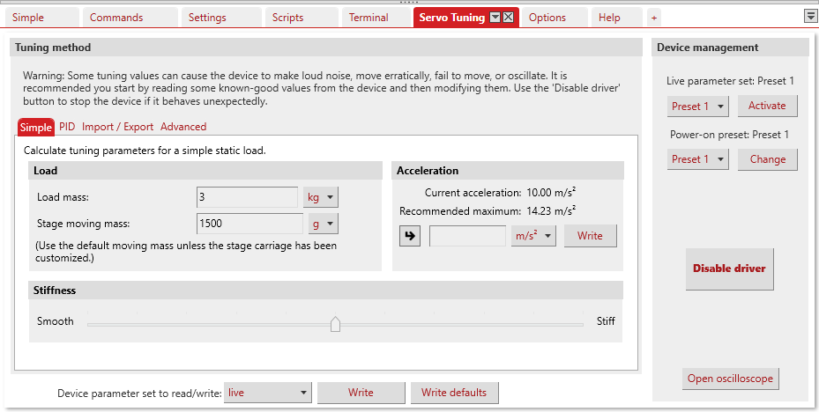Screen dimensions: 819x412
Task: Open the tab list menu arrow
Action: (809, 17)
